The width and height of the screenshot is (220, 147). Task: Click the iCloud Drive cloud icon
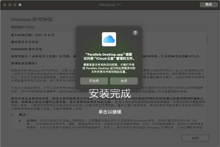click(x=109, y=39)
